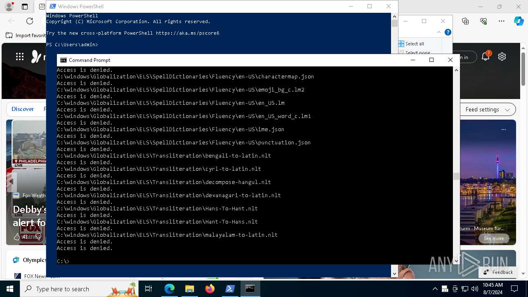Show hidden system tray icons
This screenshot has width=528, height=297.
(x=435, y=289)
